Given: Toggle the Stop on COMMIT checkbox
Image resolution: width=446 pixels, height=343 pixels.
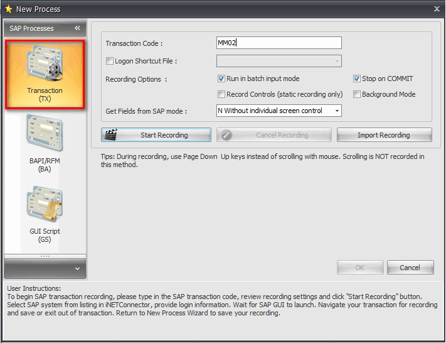Looking at the screenshot, I should 357,79.
